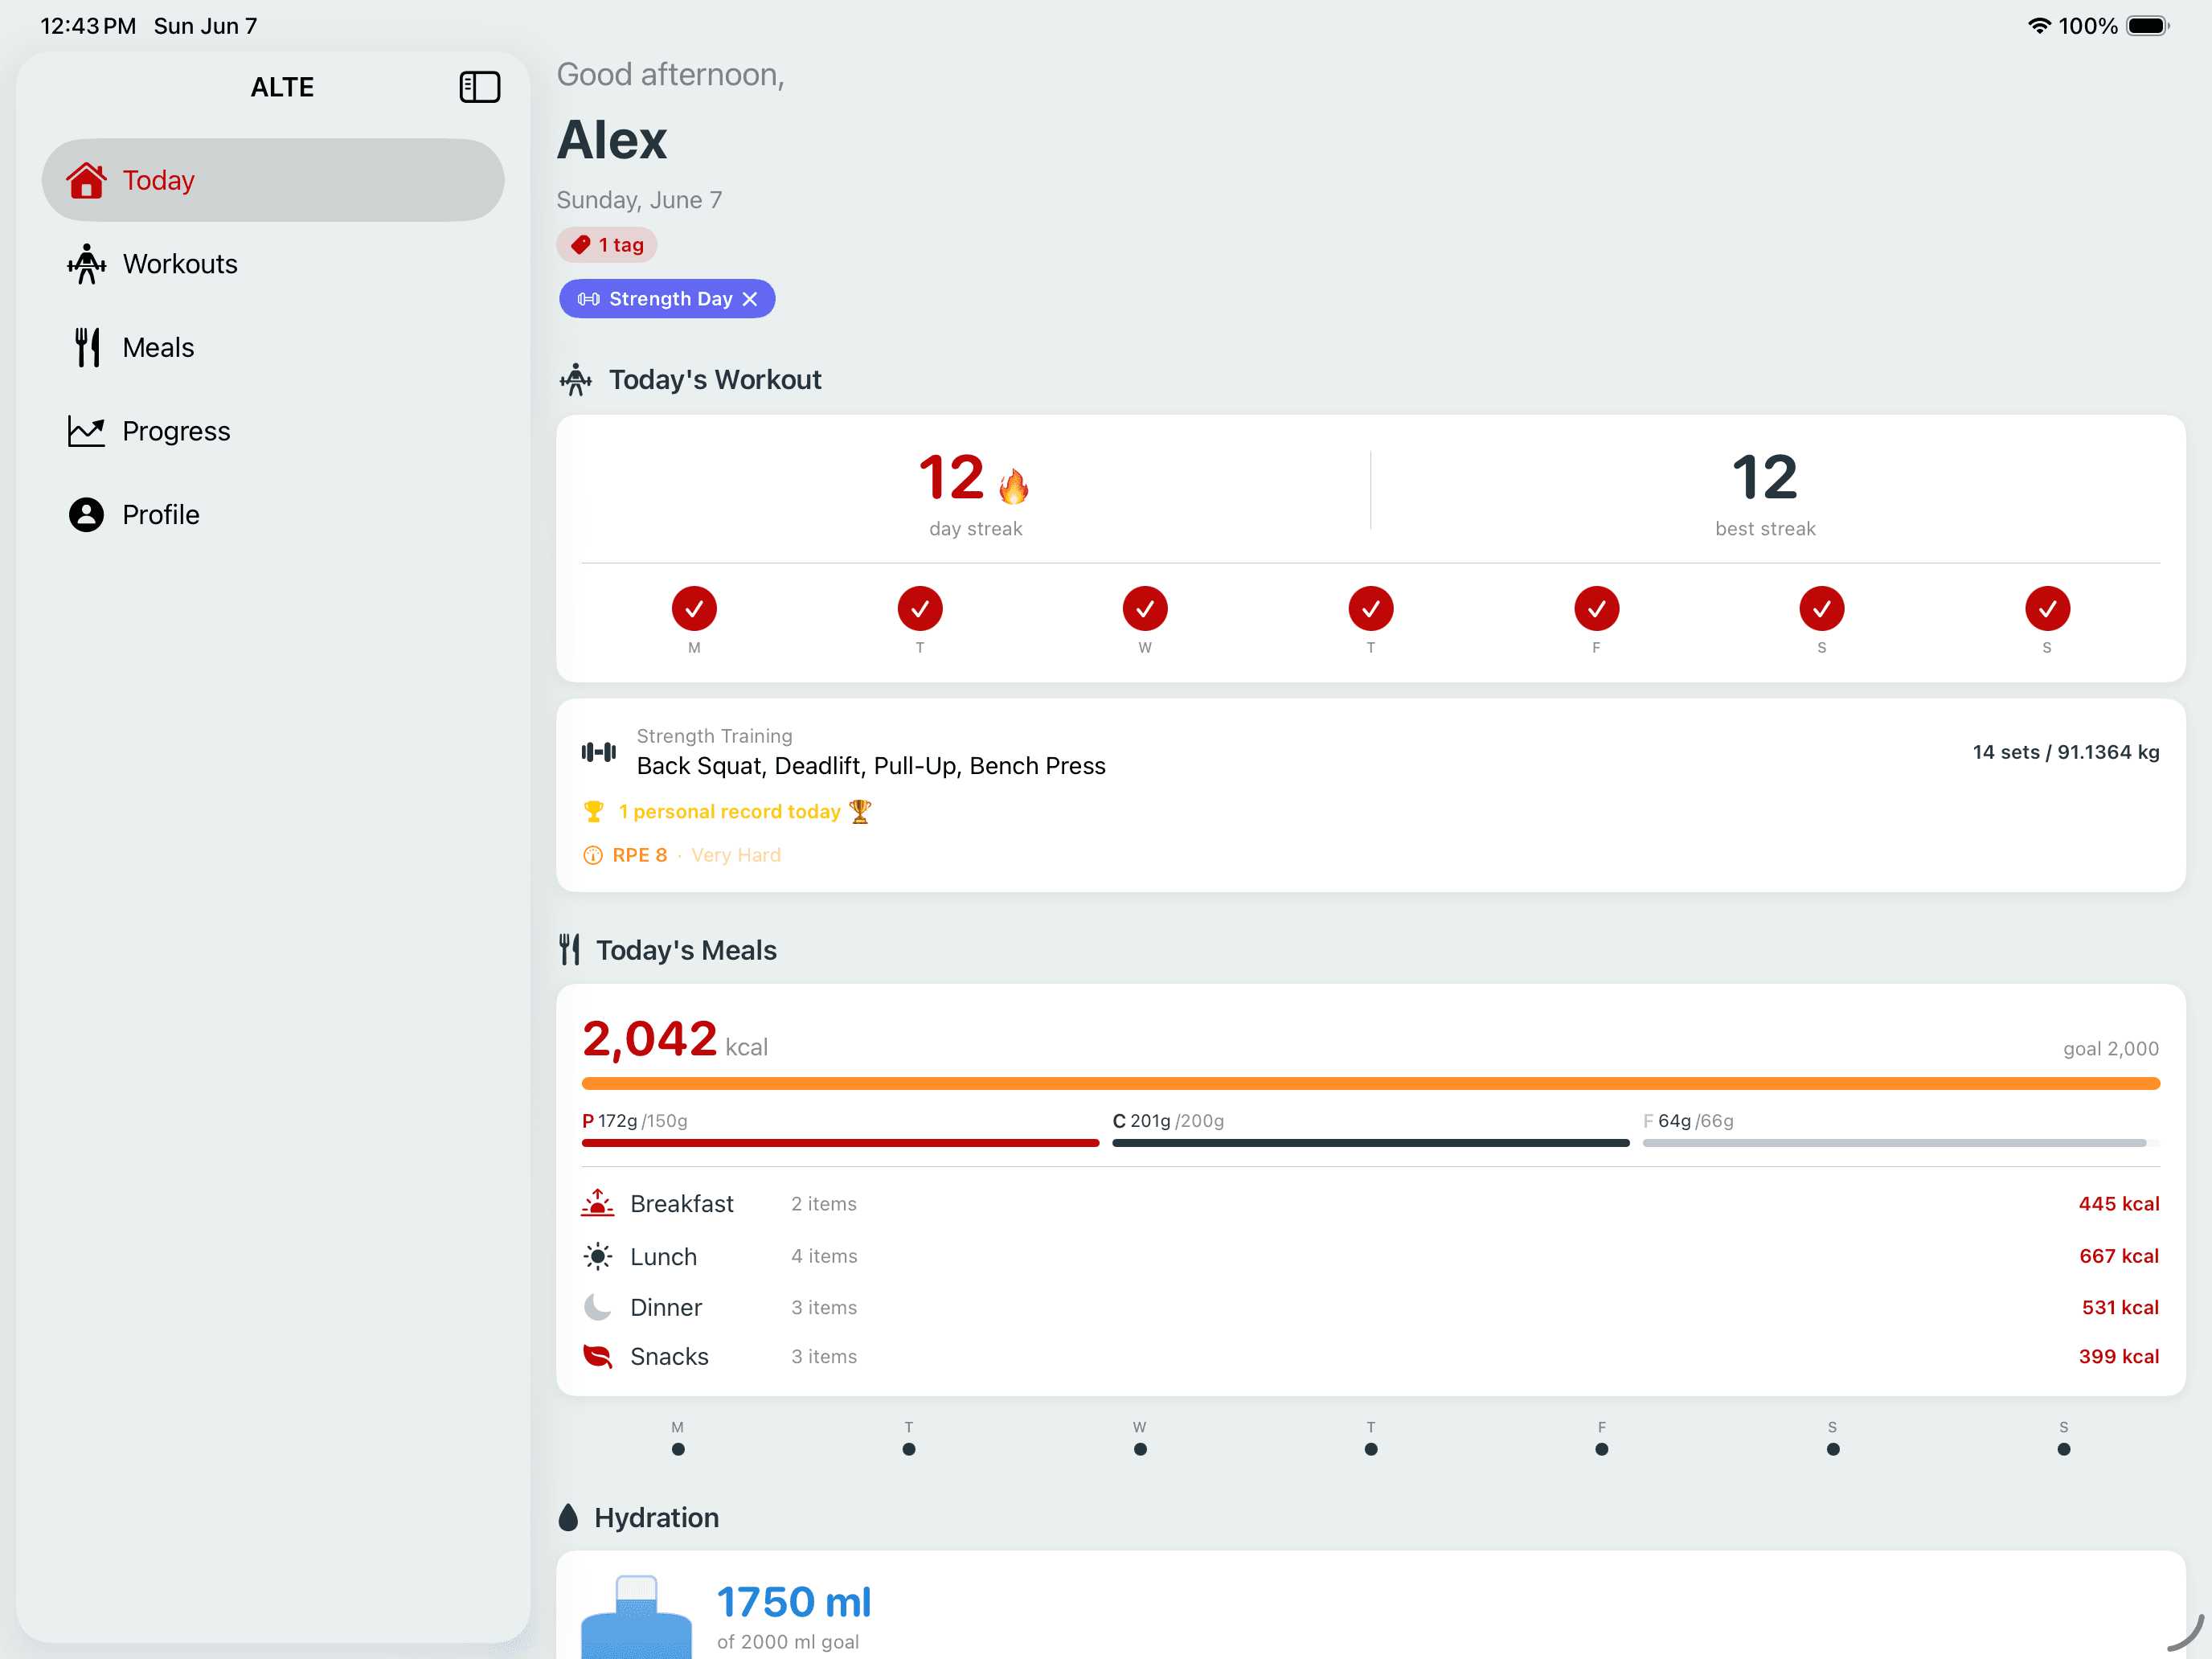Go to the Workouts section

tap(272, 264)
